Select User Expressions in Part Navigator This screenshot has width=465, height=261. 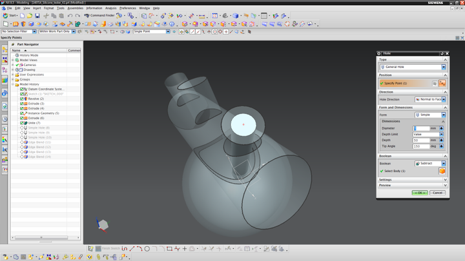click(x=32, y=75)
